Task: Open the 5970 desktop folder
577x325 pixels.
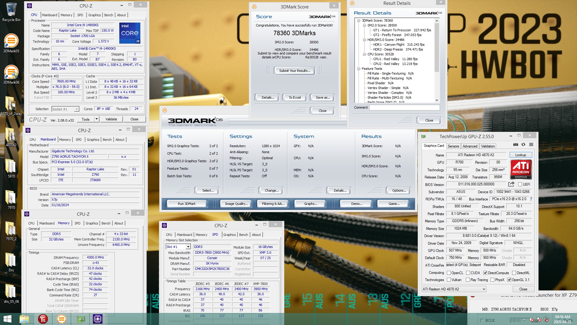Action: pyautogui.click(x=11, y=169)
